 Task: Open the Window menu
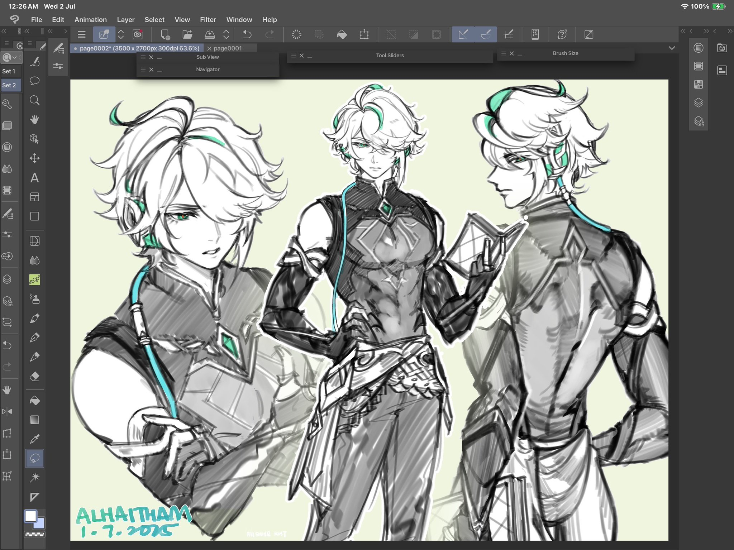(x=239, y=20)
